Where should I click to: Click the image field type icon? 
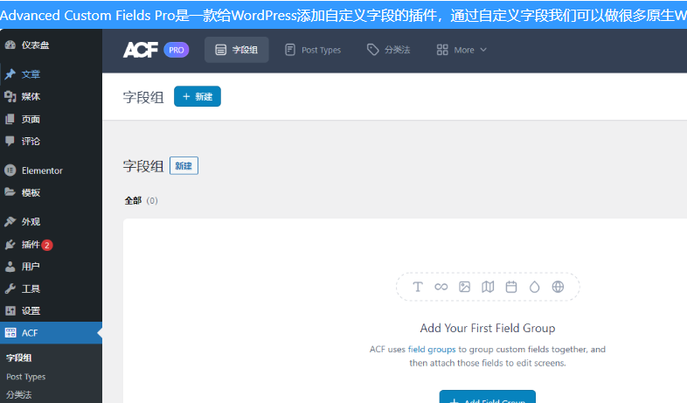tap(464, 287)
